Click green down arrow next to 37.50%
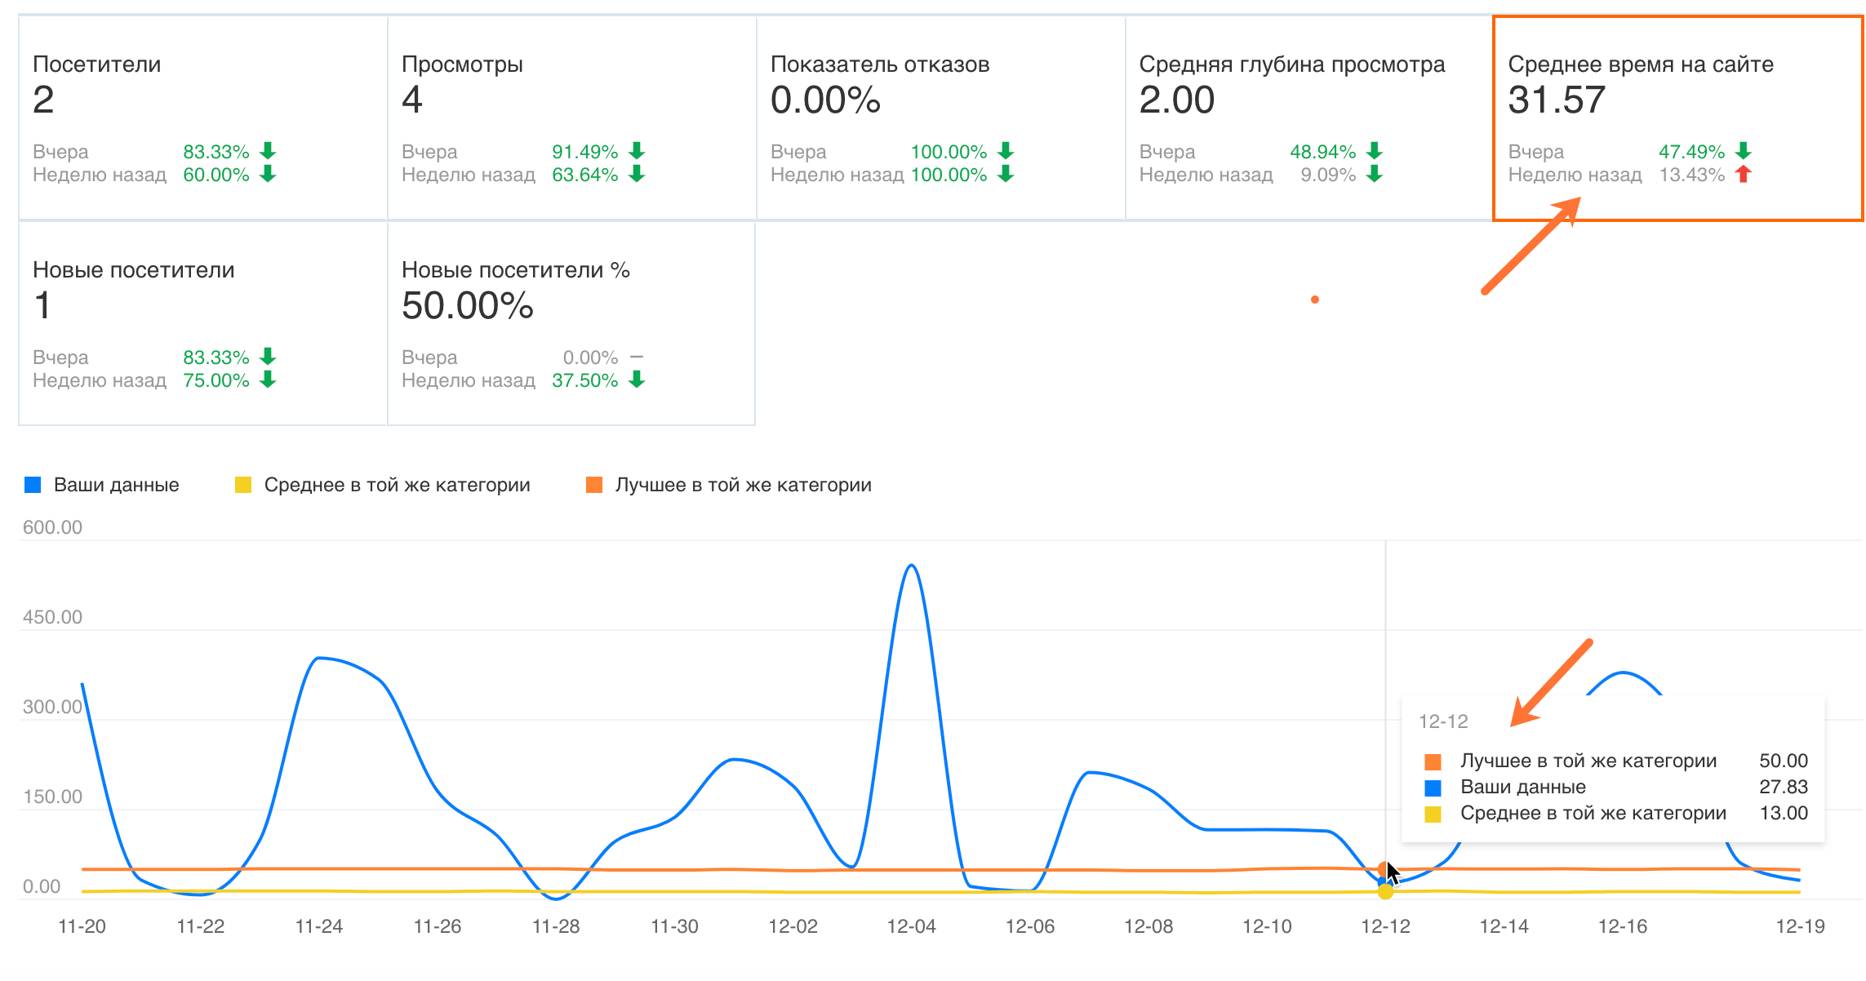Screen dimensions: 1866x981 pyautogui.click(x=637, y=380)
